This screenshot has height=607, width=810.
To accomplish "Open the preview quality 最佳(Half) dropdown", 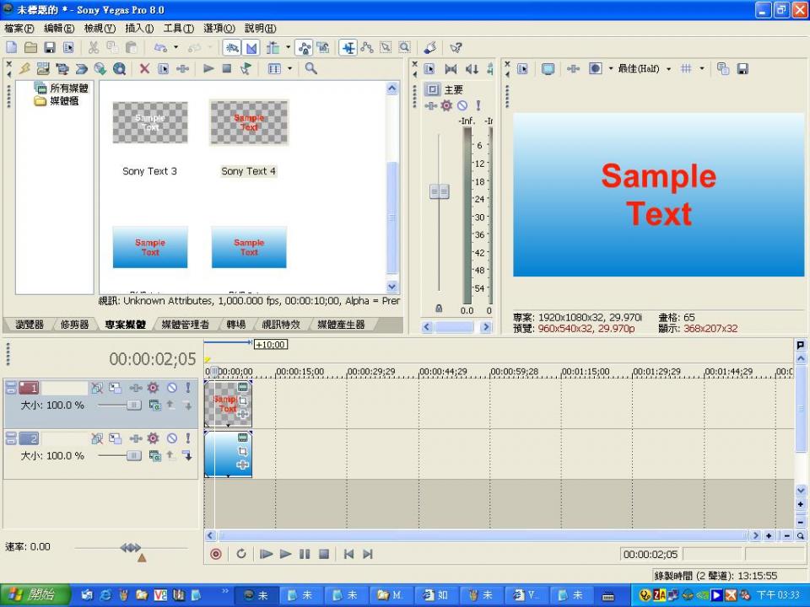I will (x=645, y=69).
